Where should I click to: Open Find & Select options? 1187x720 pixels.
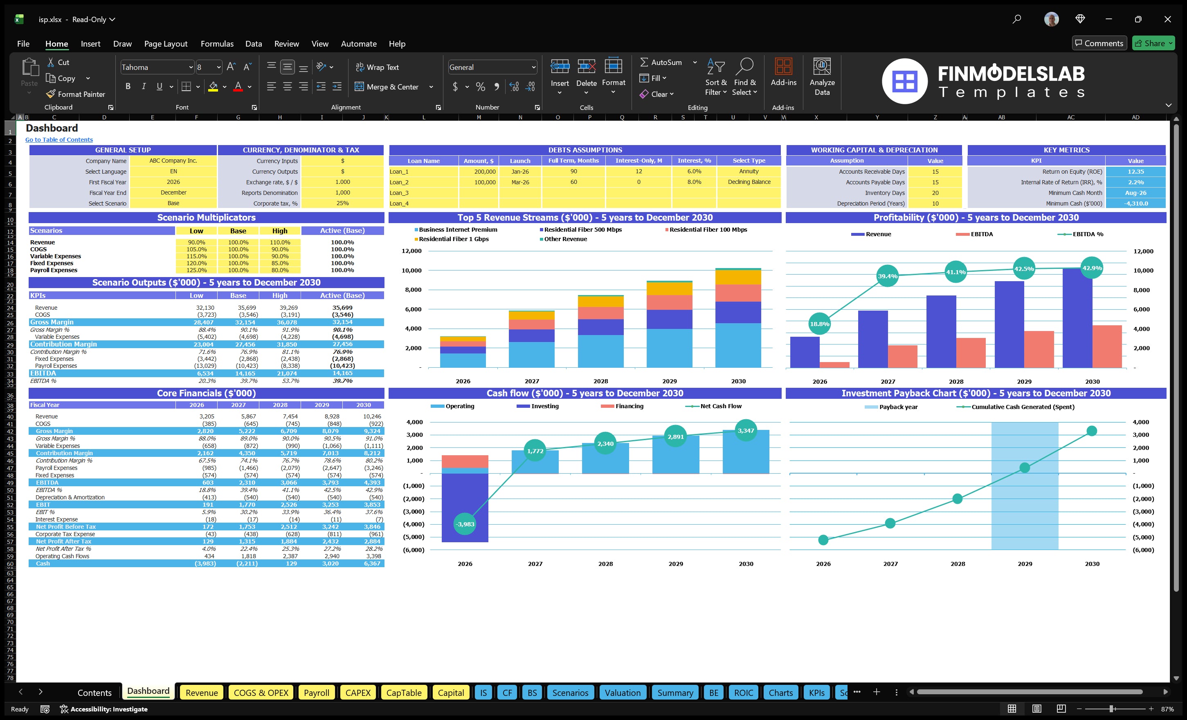(744, 76)
